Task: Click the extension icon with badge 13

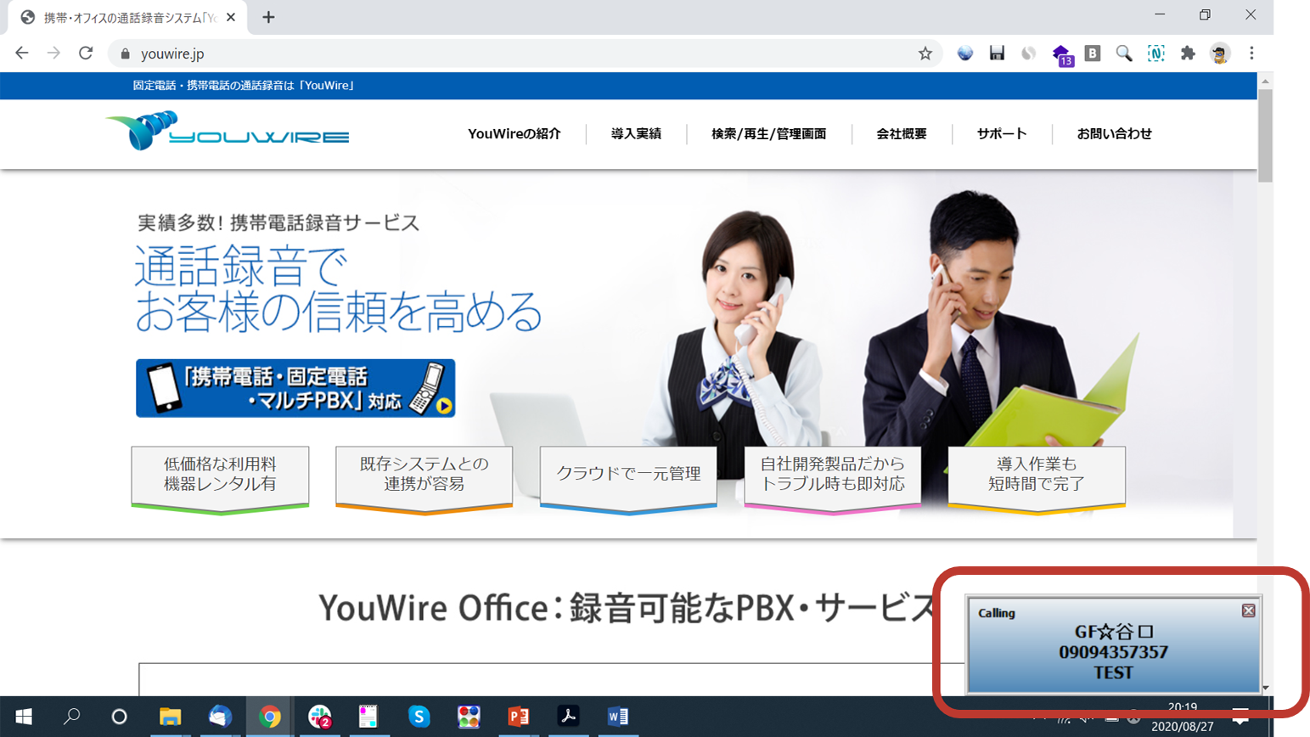Action: (1062, 55)
